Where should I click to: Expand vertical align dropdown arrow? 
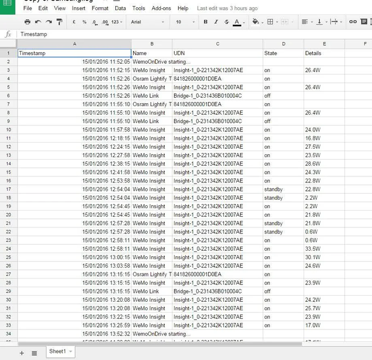(x=326, y=22)
